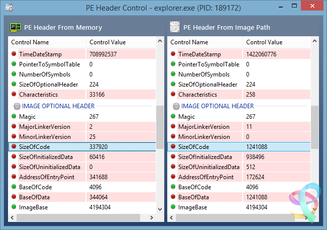Click scroll up arrow in Image Path panel
The image size is (327, 230).
point(315,41)
